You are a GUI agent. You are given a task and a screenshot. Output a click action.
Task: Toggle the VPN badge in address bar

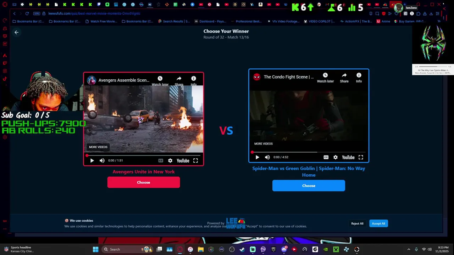(37, 13)
